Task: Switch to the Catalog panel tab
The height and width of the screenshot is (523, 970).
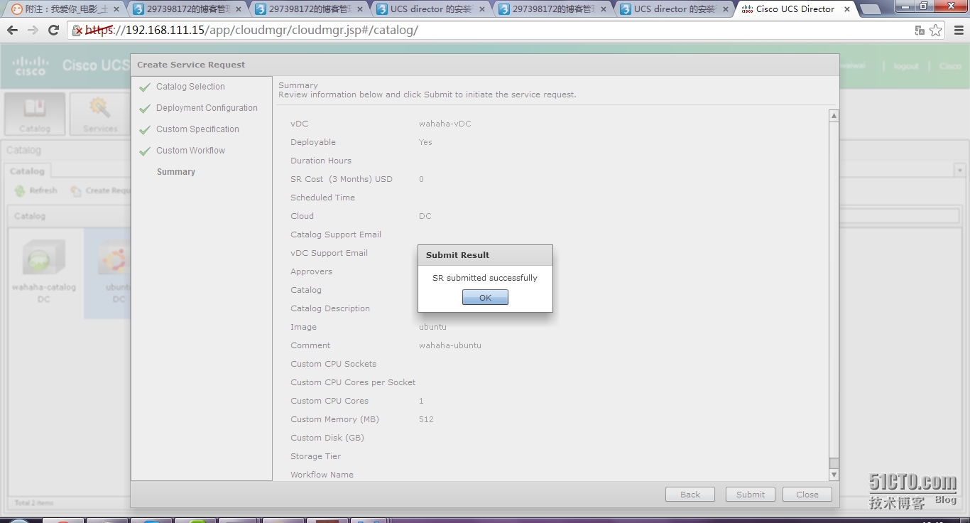Action: pyautogui.click(x=28, y=171)
